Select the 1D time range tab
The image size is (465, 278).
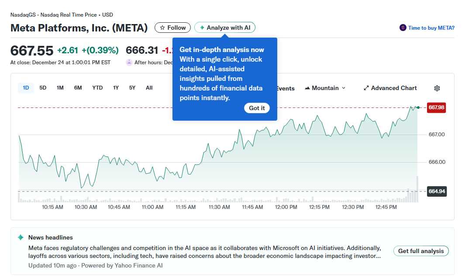tap(25, 87)
